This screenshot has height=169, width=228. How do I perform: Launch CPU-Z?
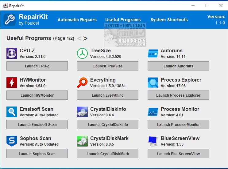(37, 66)
